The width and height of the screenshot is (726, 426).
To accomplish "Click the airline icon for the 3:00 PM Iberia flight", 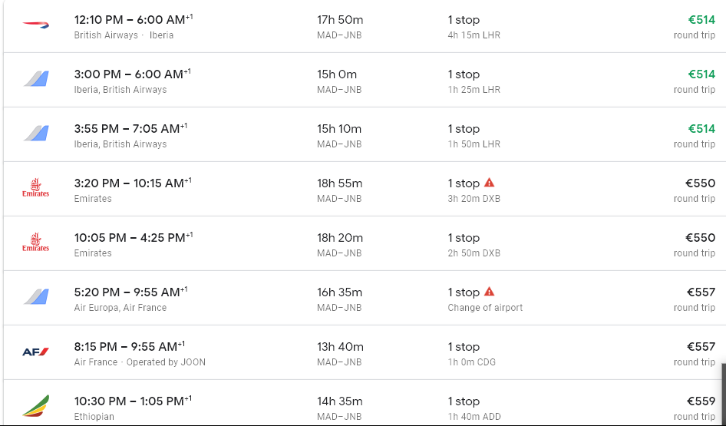I will (x=35, y=79).
